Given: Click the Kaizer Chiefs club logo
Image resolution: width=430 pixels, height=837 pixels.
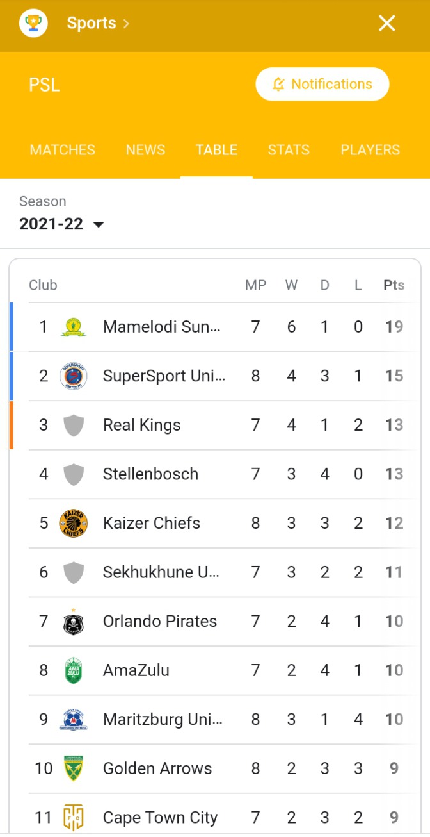Looking at the screenshot, I should pos(74,523).
